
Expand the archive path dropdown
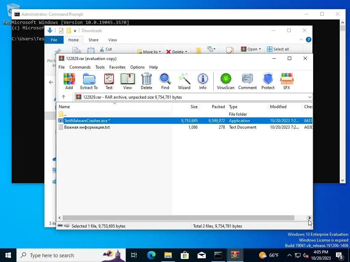click(310, 97)
